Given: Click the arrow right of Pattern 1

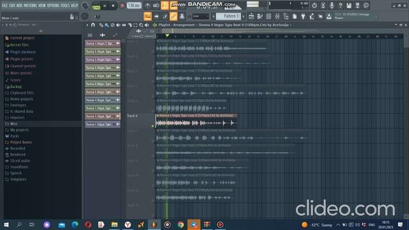Looking at the screenshot, I should click(x=243, y=17).
